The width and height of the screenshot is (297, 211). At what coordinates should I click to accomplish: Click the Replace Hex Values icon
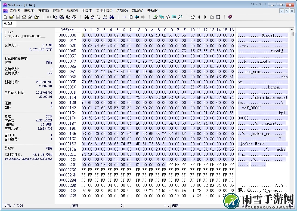tap(105, 17)
